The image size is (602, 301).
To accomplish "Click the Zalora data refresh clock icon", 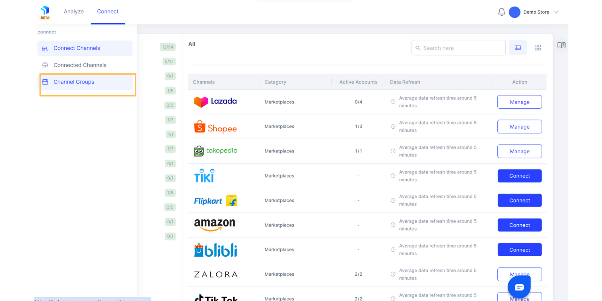I will click(393, 274).
